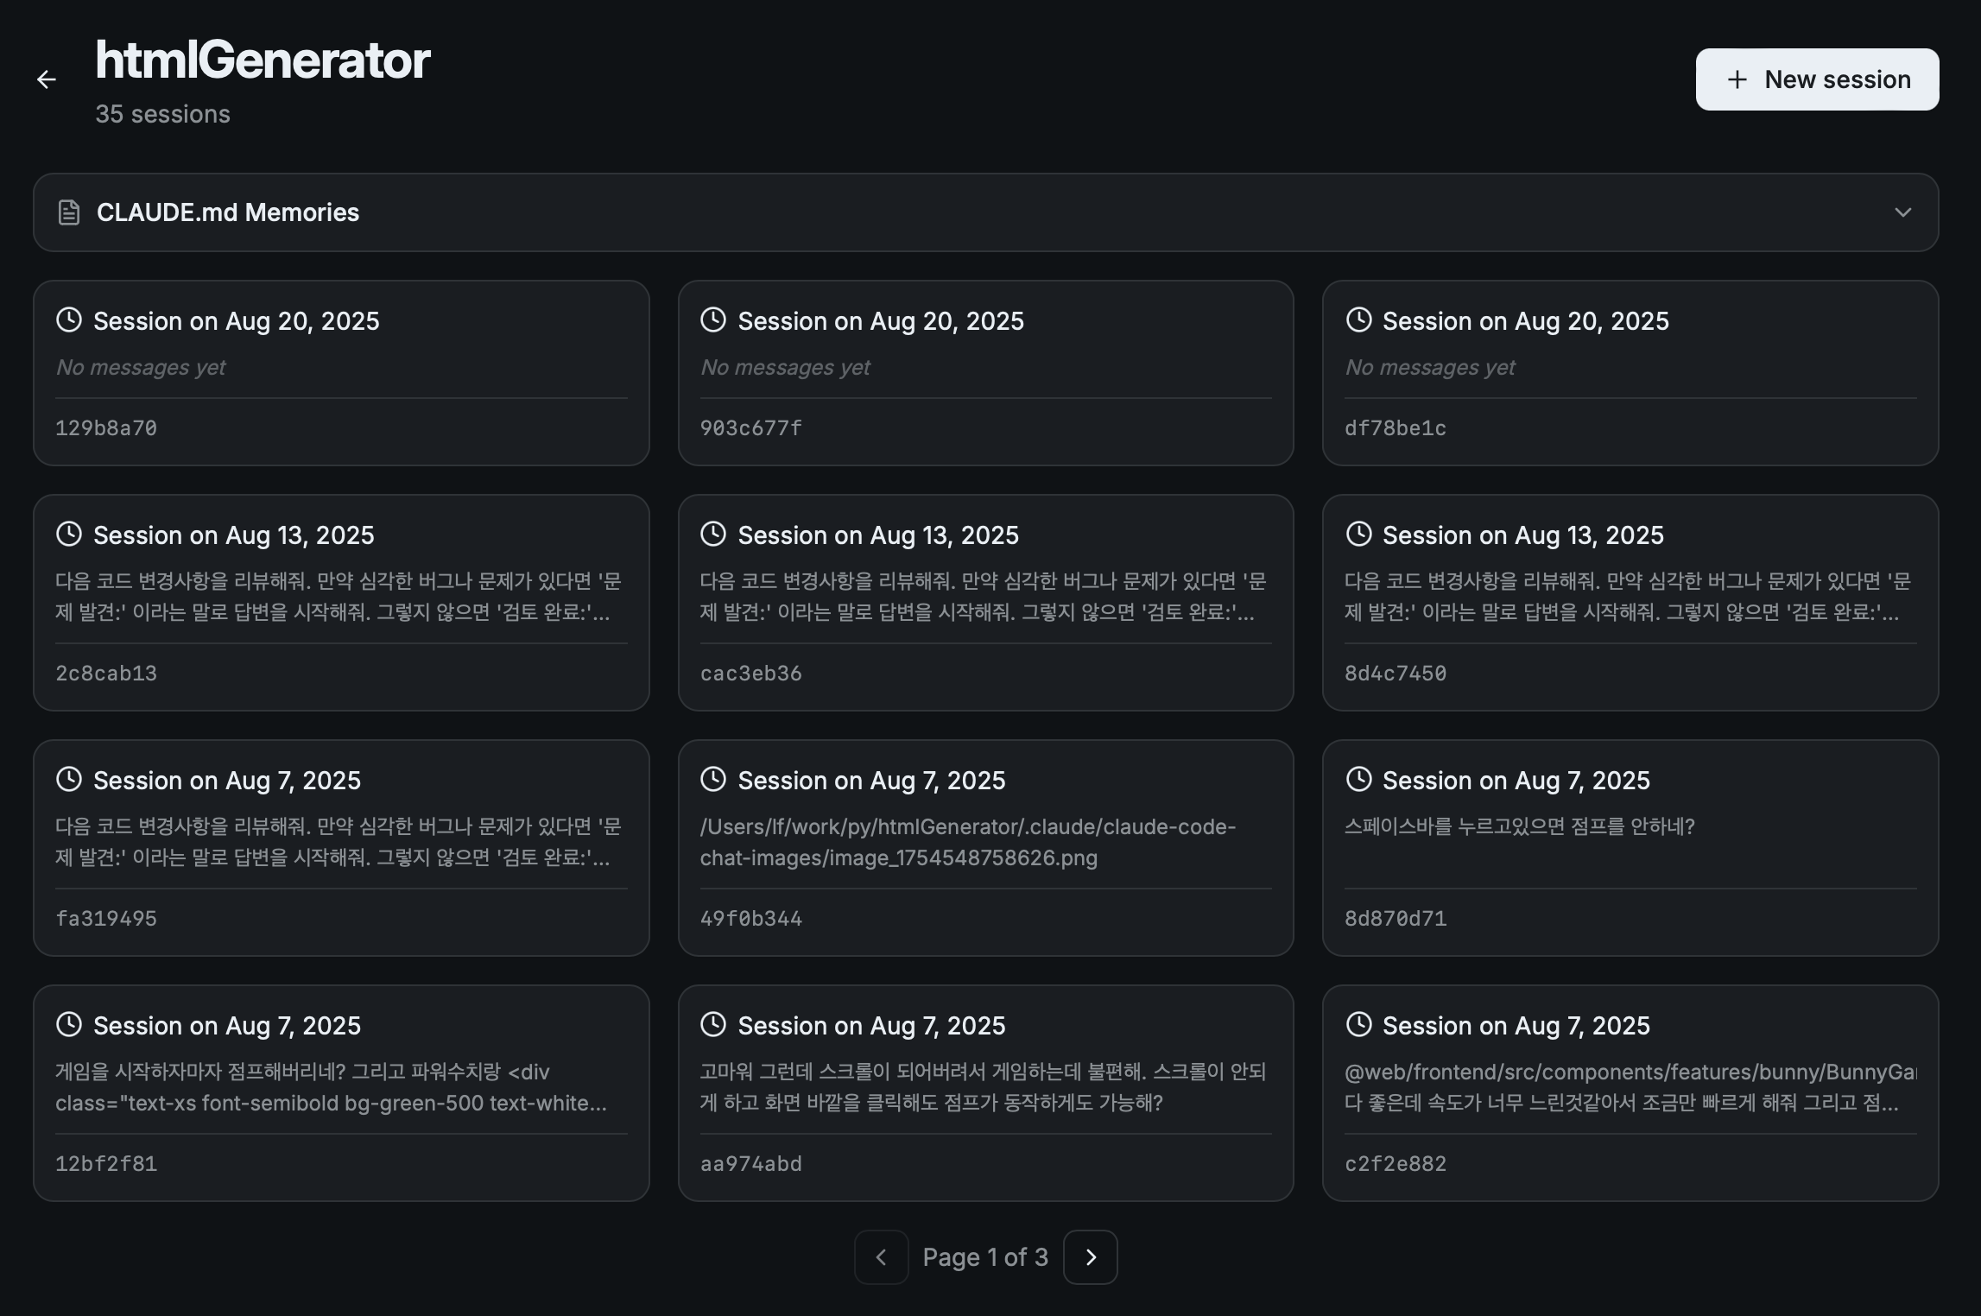
Task: Click the image_1754548758626.png path preview text
Action: (x=968, y=842)
